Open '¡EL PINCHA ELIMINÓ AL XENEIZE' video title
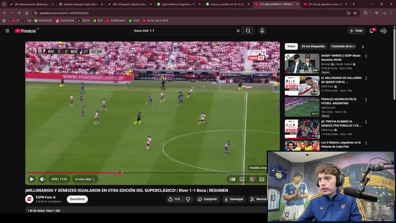This screenshot has width=396, height=223. pos(341,124)
